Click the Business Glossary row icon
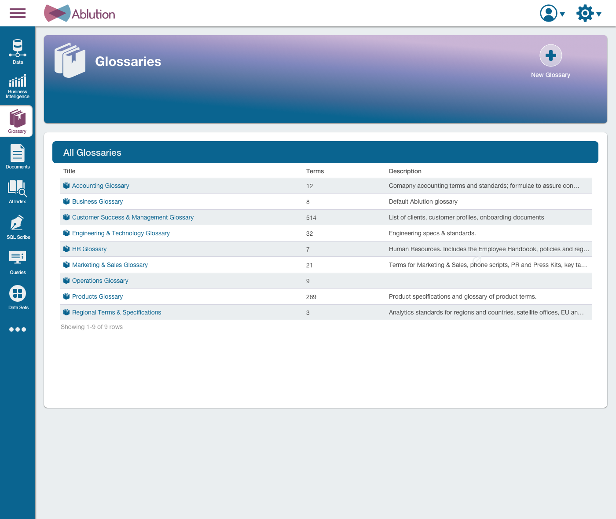 66,201
